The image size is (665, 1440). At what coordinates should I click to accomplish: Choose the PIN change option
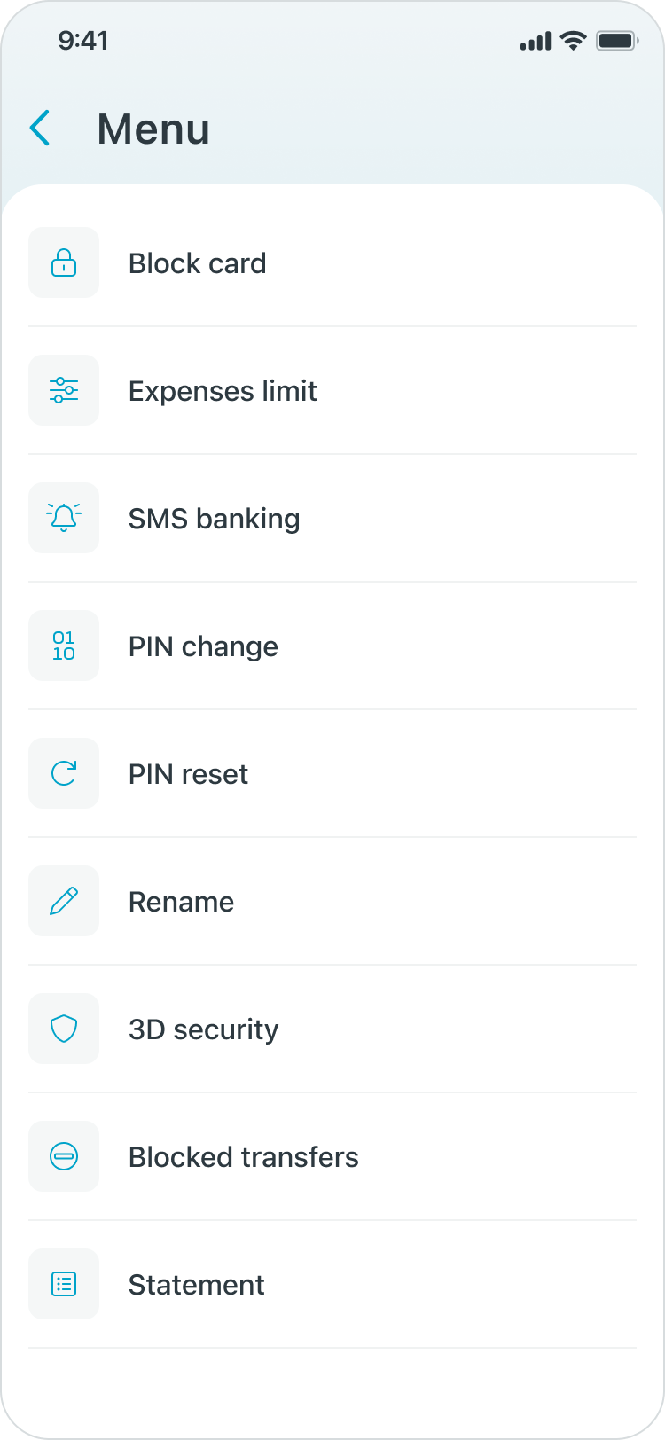click(x=203, y=646)
